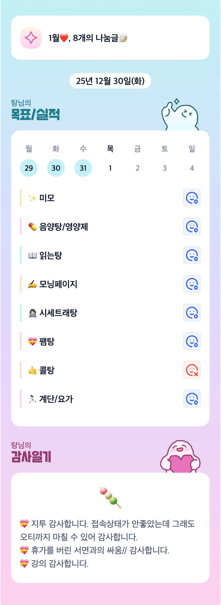Viewport: 221px width, 605px height.
Task: Click the 읽는탕 blue smiley icon
Action: click(192, 255)
